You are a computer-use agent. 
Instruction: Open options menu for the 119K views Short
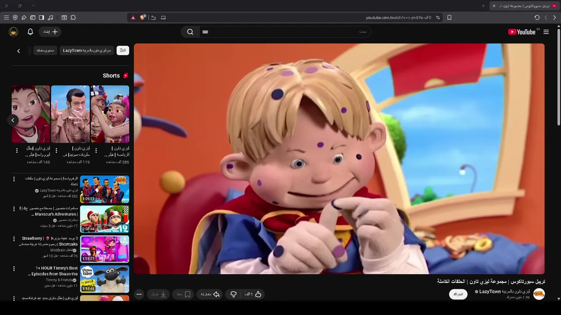click(57, 150)
